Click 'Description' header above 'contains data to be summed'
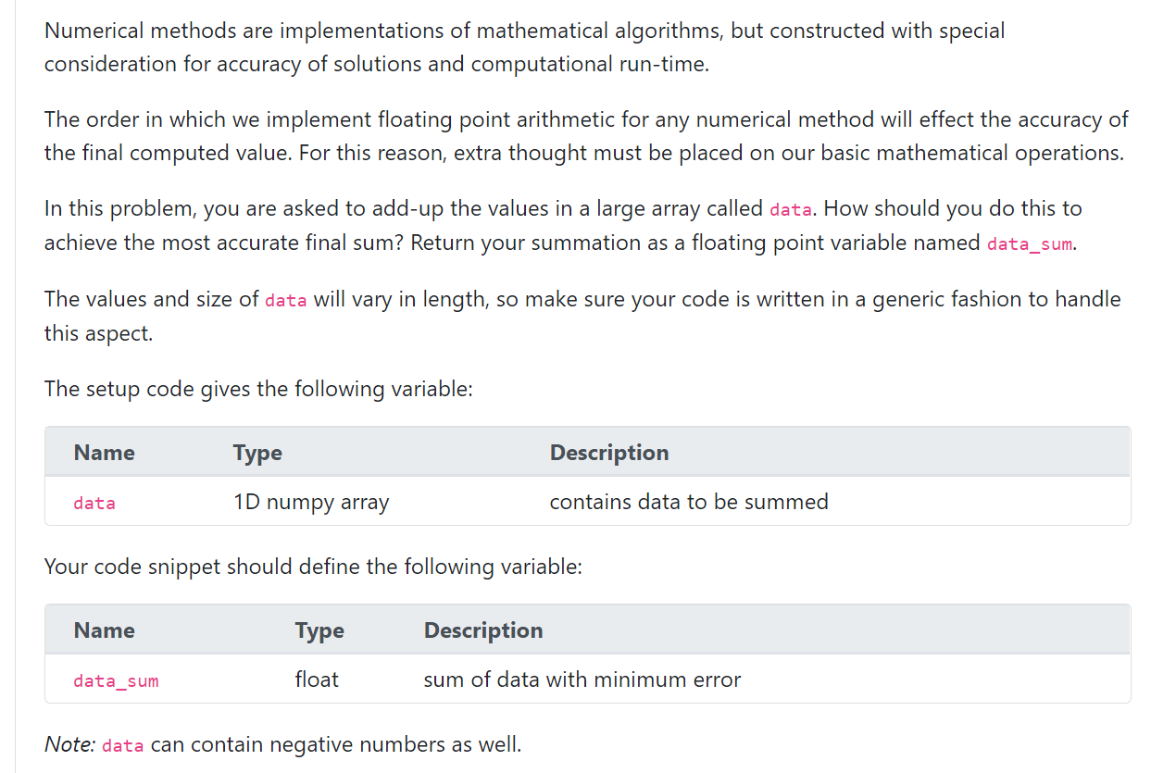The height and width of the screenshot is (773, 1151). point(608,453)
